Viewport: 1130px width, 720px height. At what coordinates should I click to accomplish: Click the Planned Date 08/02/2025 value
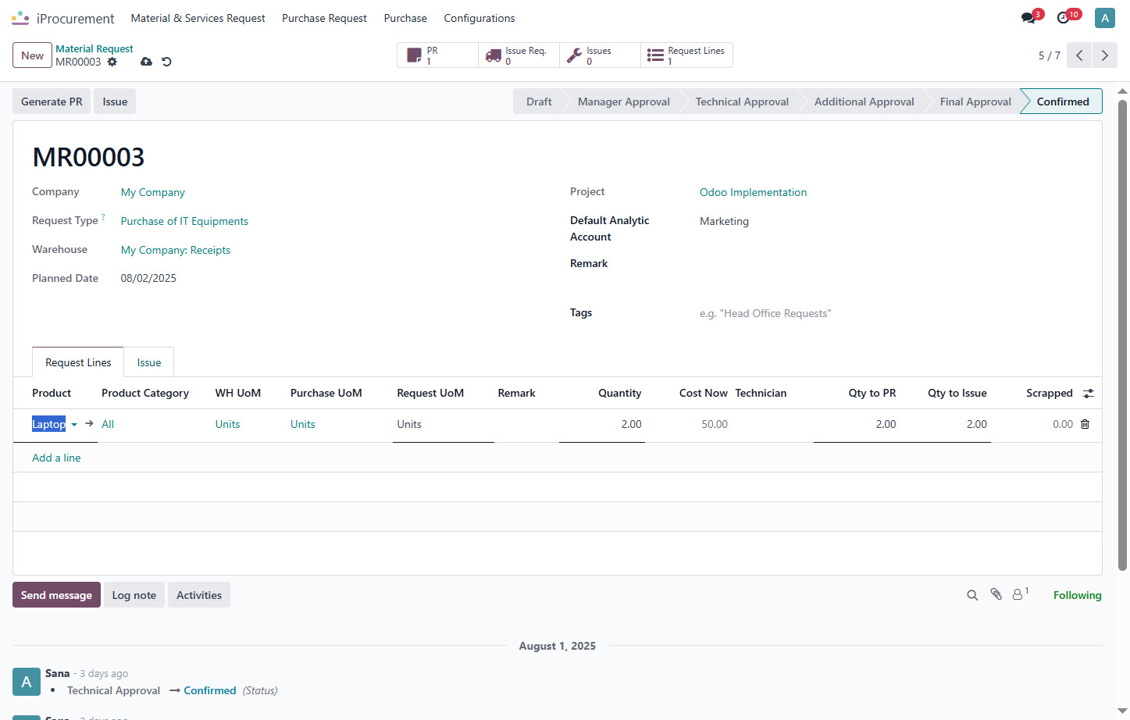coord(148,278)
